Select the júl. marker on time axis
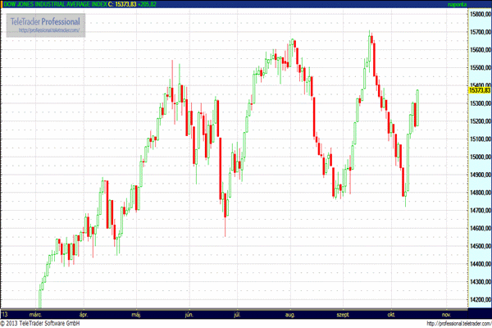The height and width of the screenshot is (328, 492). [x=239, y=314]
